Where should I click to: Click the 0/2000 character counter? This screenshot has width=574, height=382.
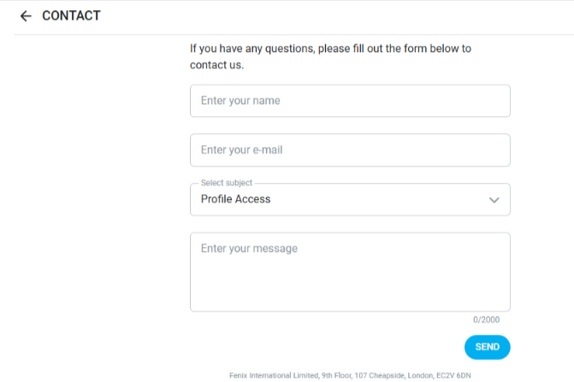486,320
